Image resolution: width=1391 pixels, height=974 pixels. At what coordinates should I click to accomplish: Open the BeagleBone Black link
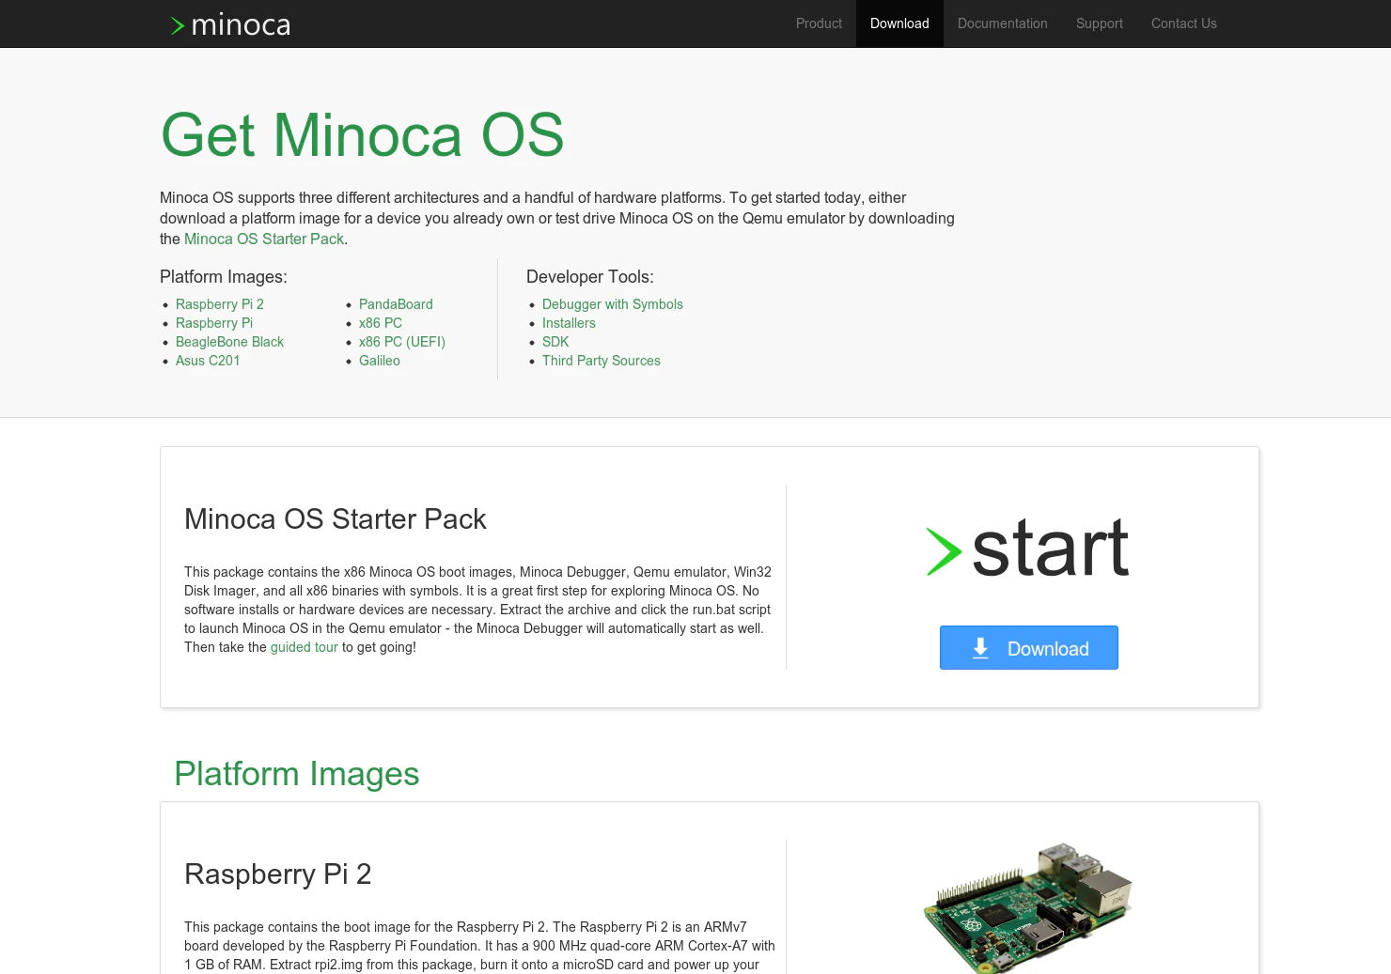click(229, 342)
